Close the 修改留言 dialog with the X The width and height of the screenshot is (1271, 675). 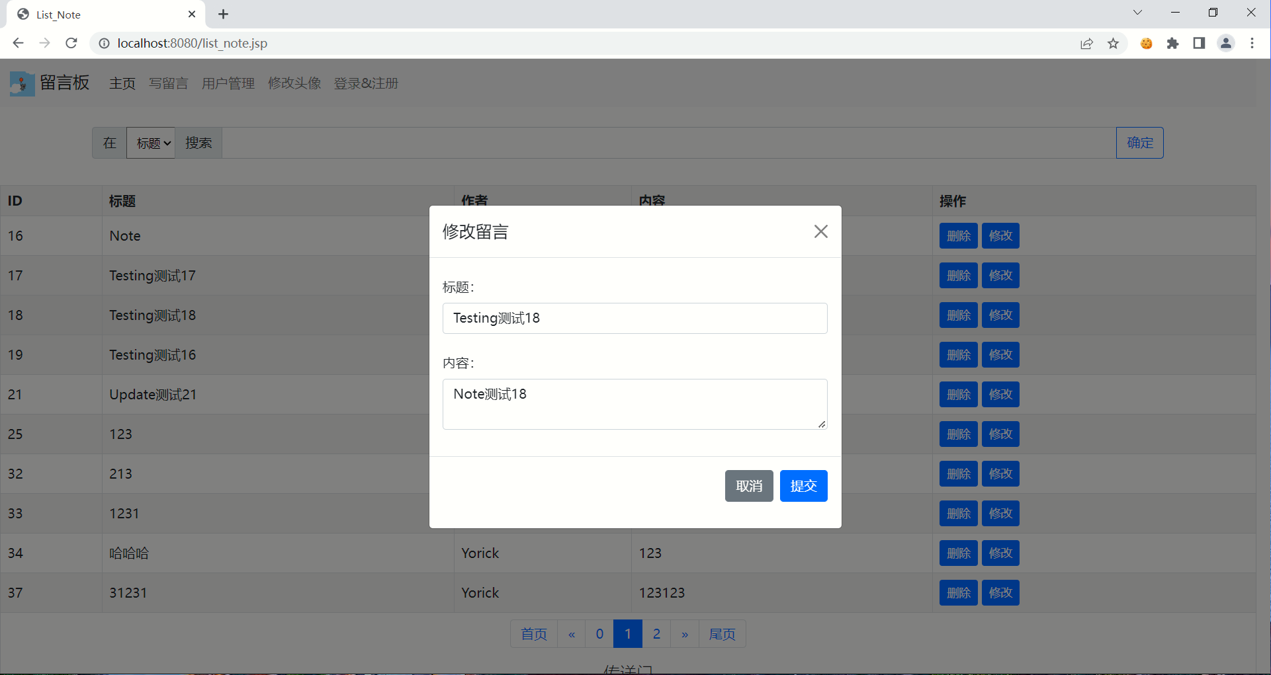(x=820, y=231)
